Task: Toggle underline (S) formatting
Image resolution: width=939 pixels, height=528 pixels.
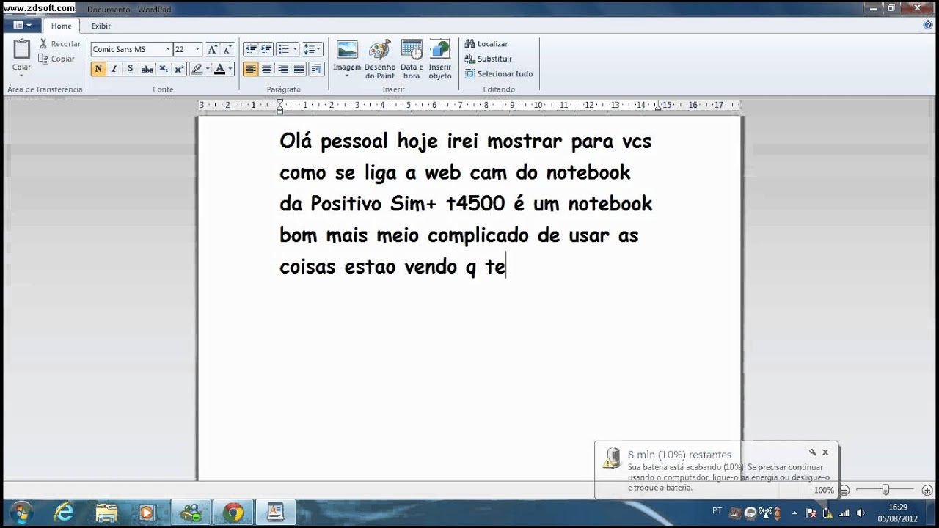Action: [130, 69]
